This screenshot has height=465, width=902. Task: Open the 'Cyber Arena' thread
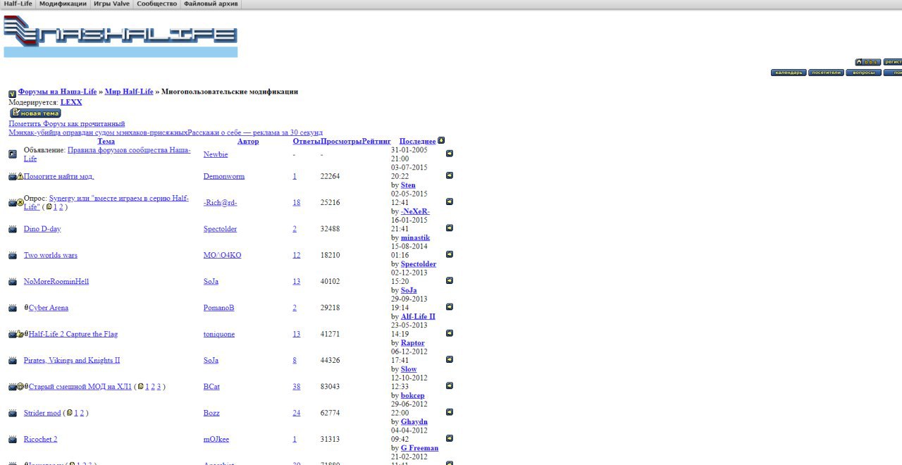(x=49, y=308)
